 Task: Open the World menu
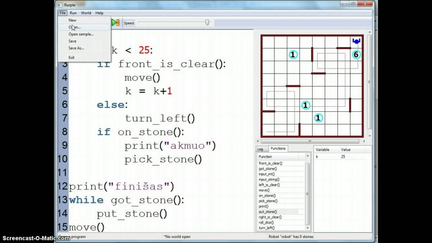click(x=86, y=13)
